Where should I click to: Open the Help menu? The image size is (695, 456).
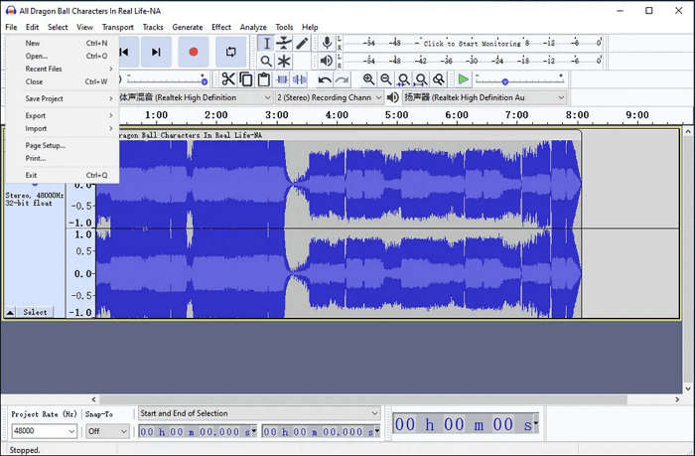click(310, 27)
